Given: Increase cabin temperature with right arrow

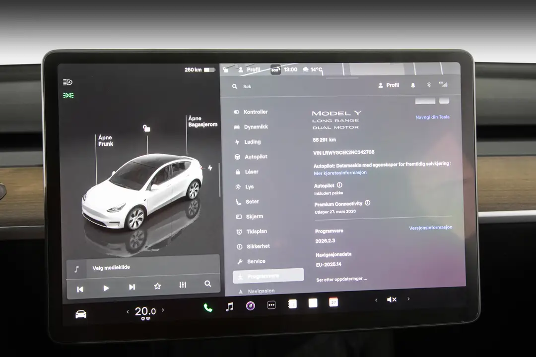Looking at the screenshot, I should 163,310.
